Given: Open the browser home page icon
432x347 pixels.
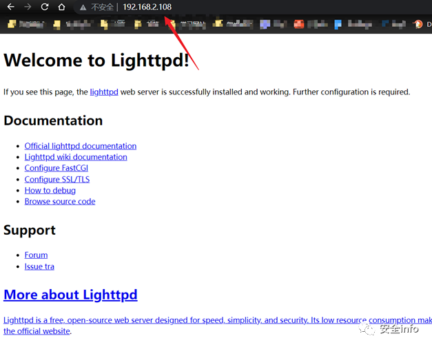Looking at the screenshot, I should coord(62,7).
